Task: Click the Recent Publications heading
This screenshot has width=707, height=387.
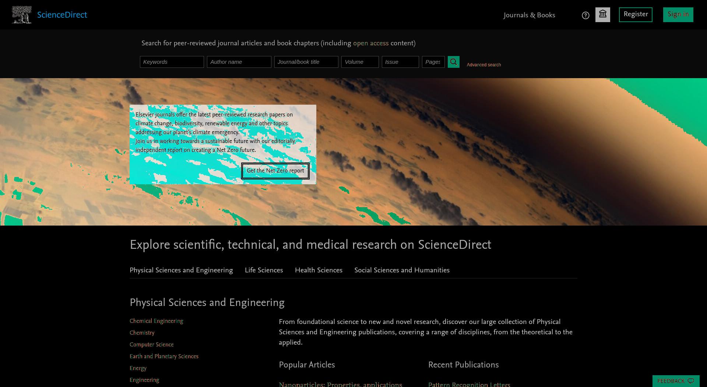Action: (x=464, y=365)
